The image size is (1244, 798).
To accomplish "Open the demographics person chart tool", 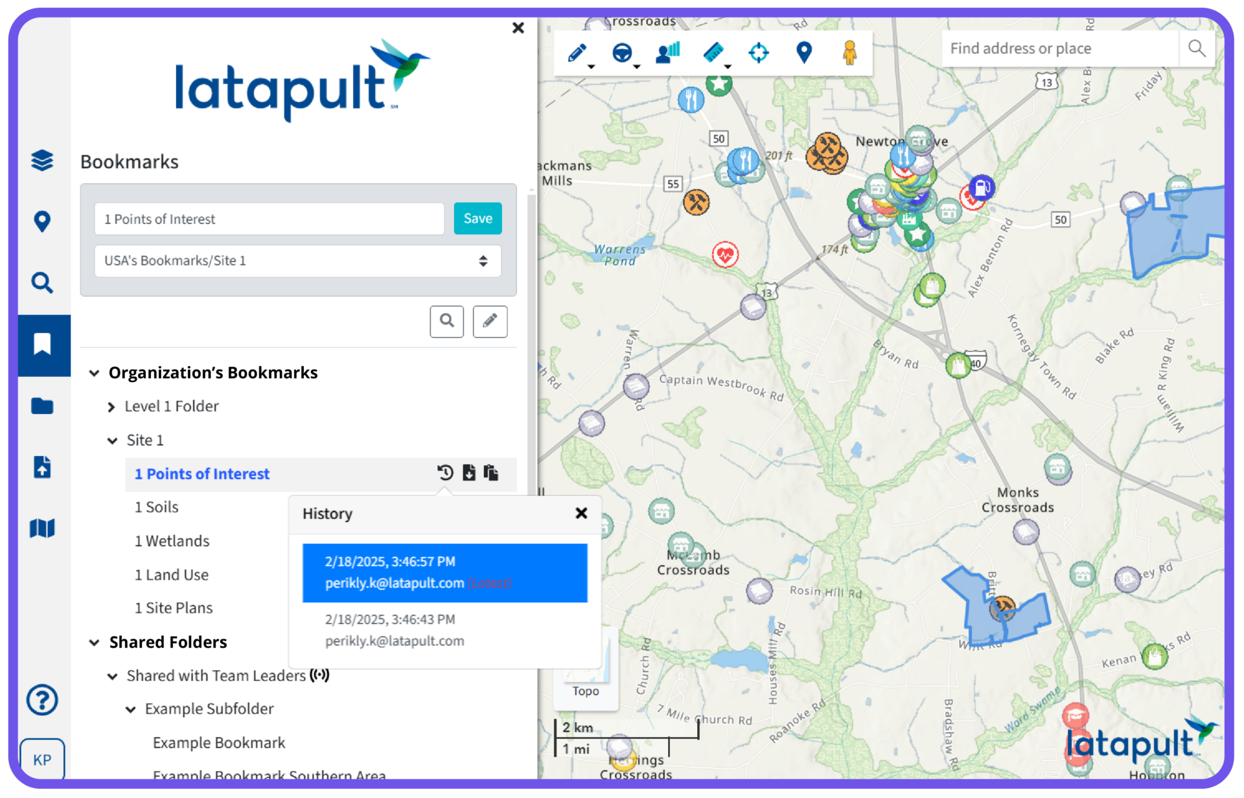I will (x=668, y=52).
